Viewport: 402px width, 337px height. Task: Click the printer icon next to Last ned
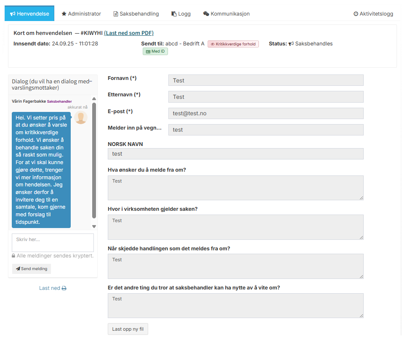(x=64, y=289)
